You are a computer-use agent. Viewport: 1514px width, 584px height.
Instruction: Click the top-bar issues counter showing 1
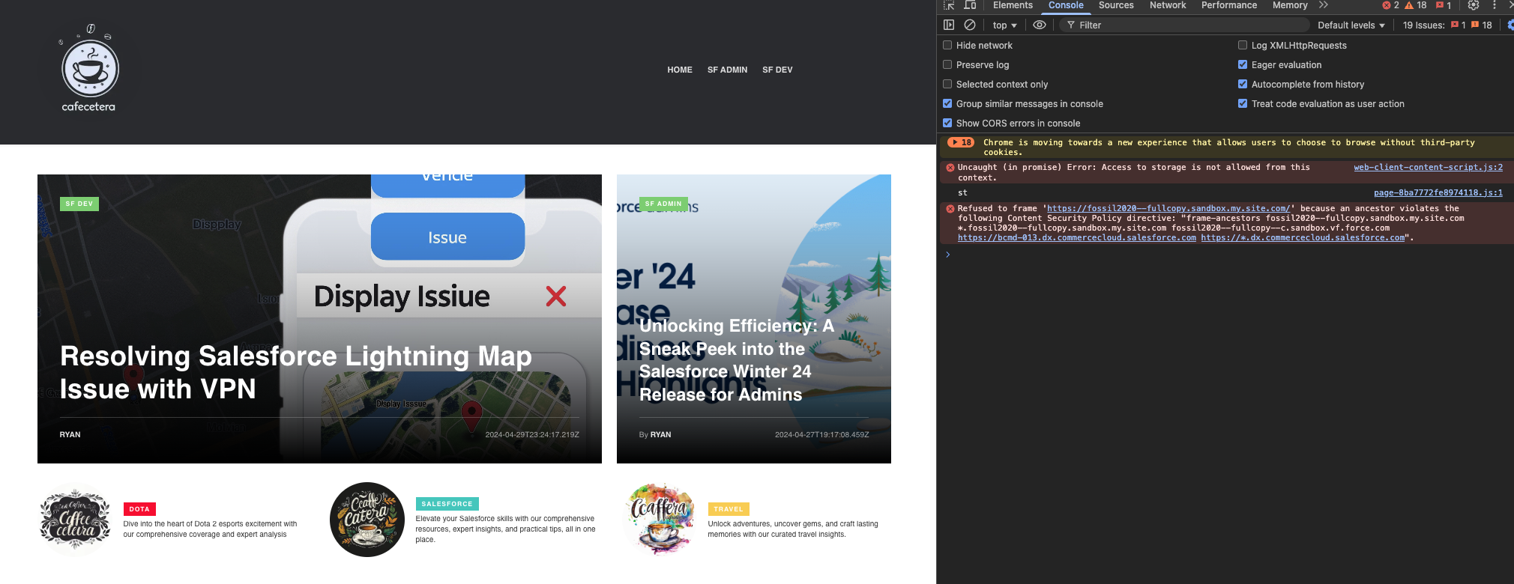coord(1444,5)
